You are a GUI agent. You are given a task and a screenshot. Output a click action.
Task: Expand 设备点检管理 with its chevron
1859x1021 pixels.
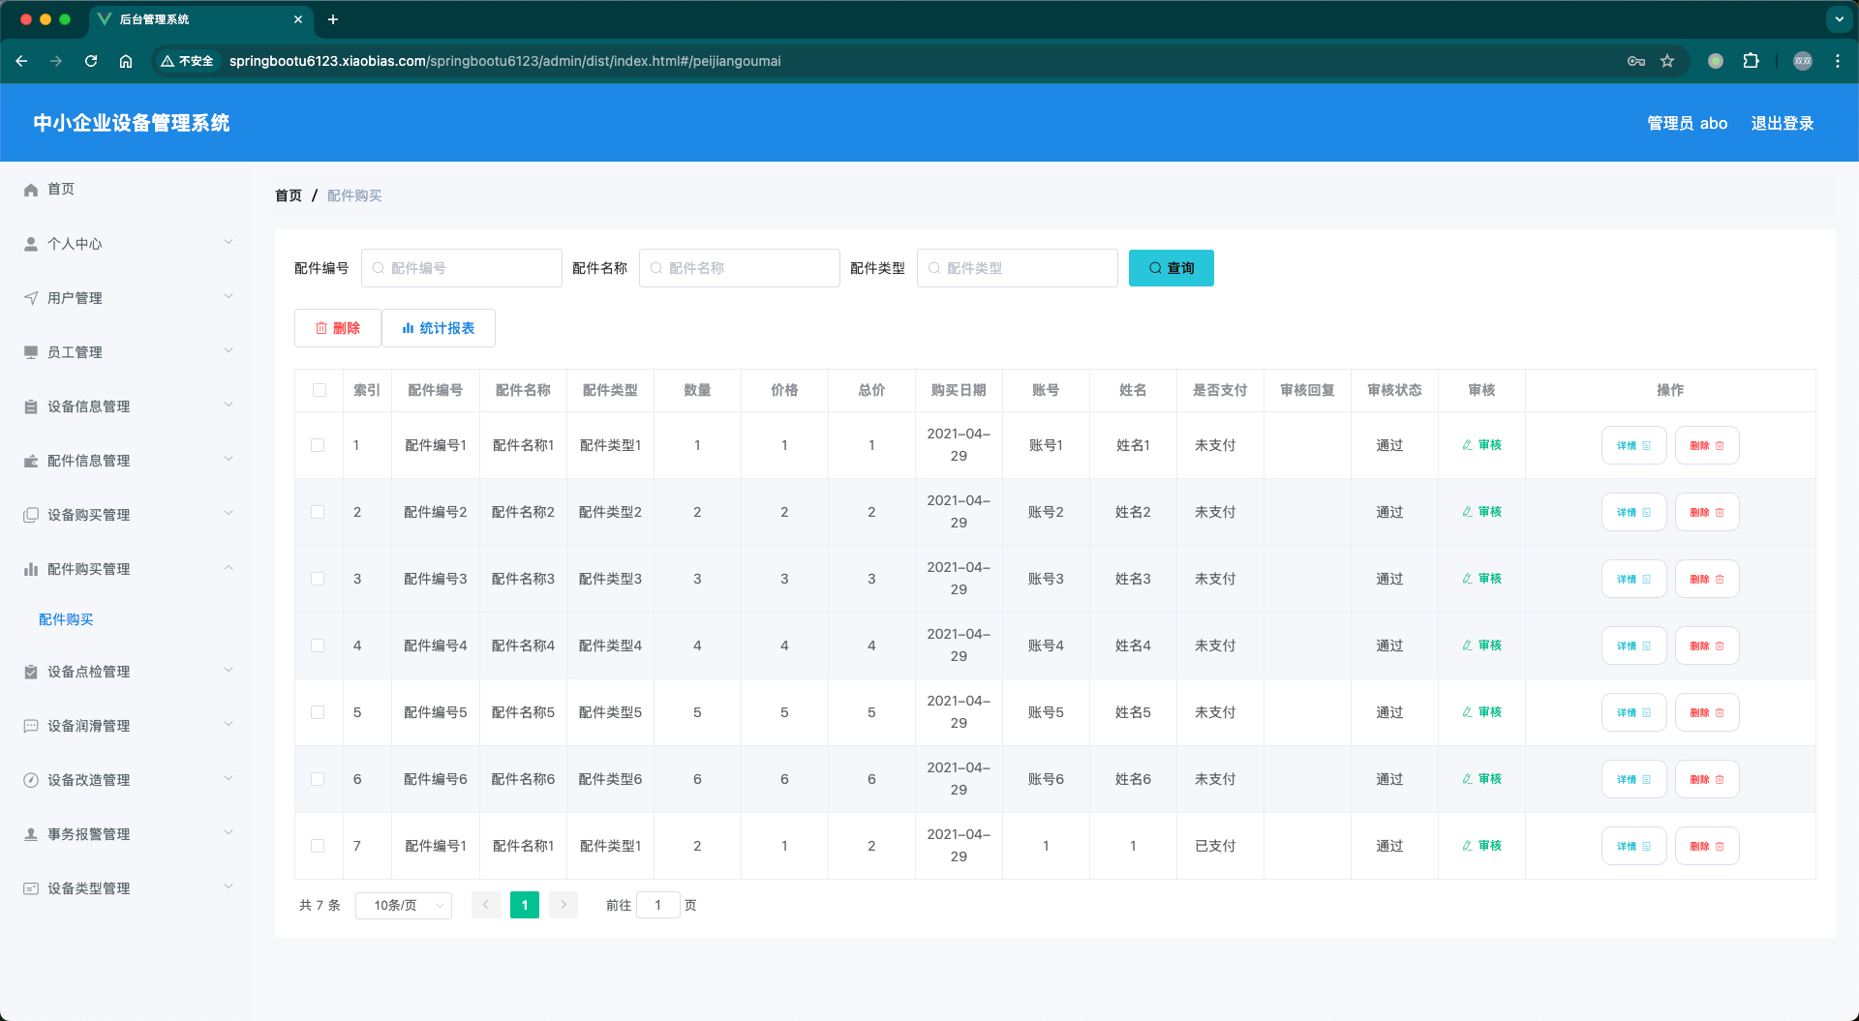pos(229,670)
